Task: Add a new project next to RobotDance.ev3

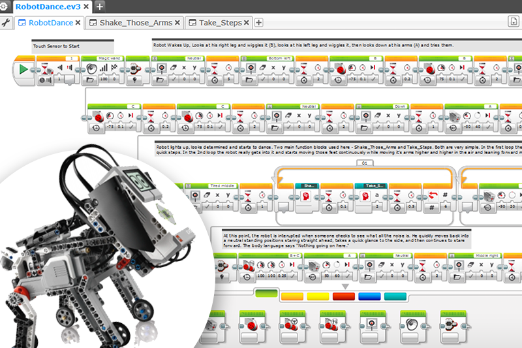Action: 99,7
